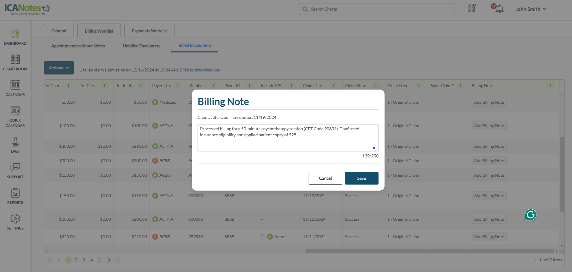Screen dimensions: 572x272
Task: Click the notifications bell icon
Action: pos(499,9)
